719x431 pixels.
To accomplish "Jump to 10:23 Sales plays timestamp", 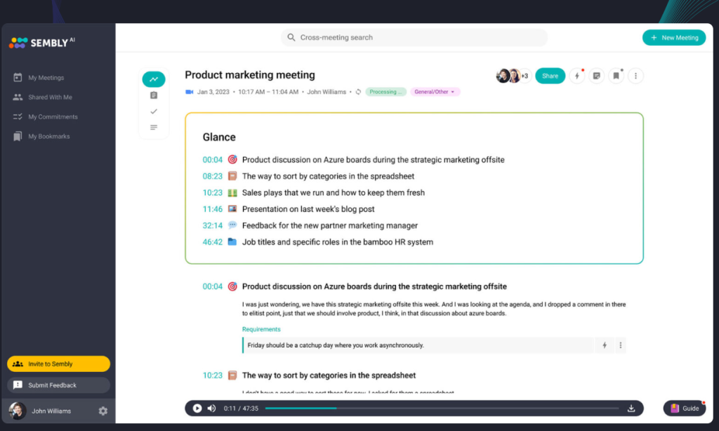I will tap(212, 192).
